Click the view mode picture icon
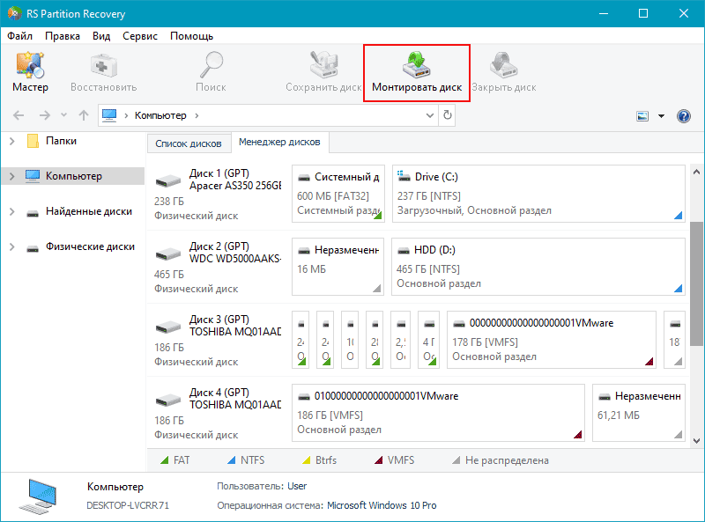Viewport: 705px width, 522px height. pos(642,116)
